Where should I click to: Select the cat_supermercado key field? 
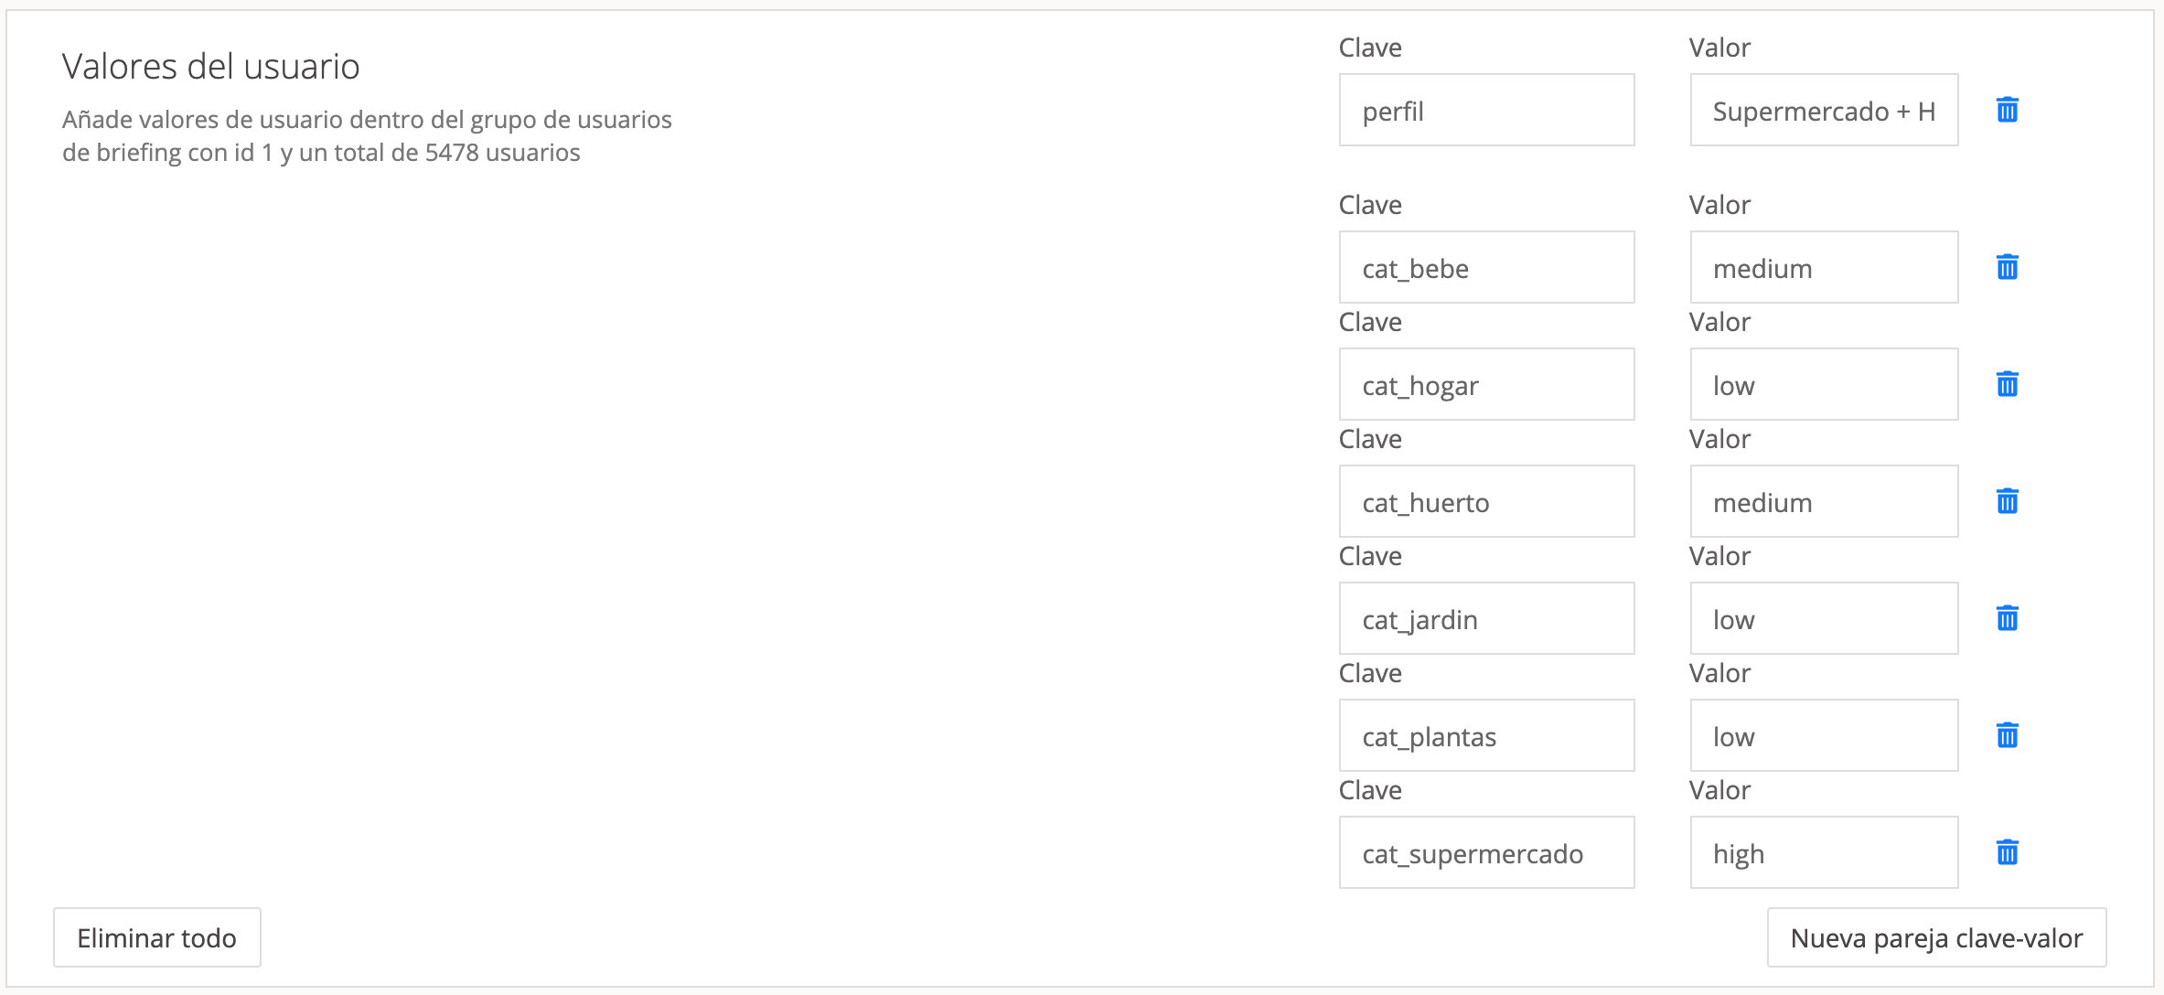tap(1486, 853)
